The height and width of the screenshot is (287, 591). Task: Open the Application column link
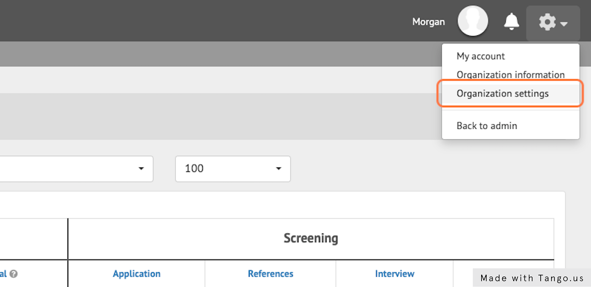point(136,273)
